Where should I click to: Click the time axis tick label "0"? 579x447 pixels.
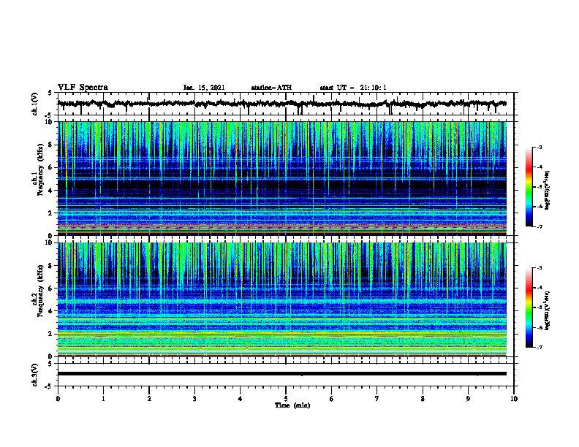pyautogui.click(x=58, y=399)
